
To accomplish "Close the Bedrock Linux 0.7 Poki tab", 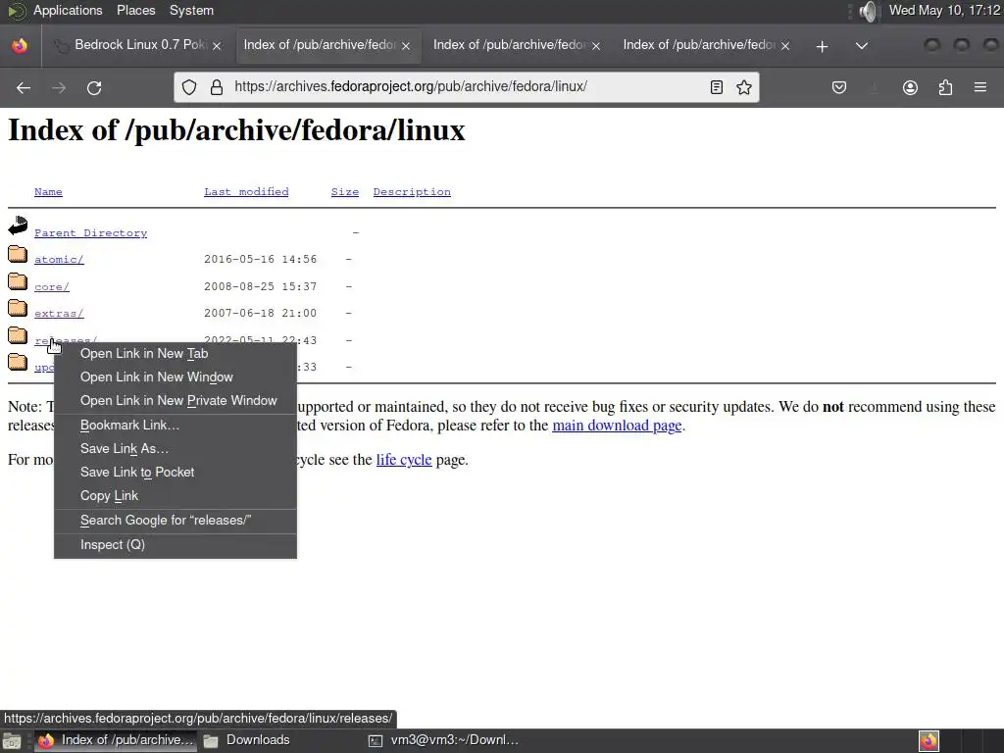I will tap(217, 45).
